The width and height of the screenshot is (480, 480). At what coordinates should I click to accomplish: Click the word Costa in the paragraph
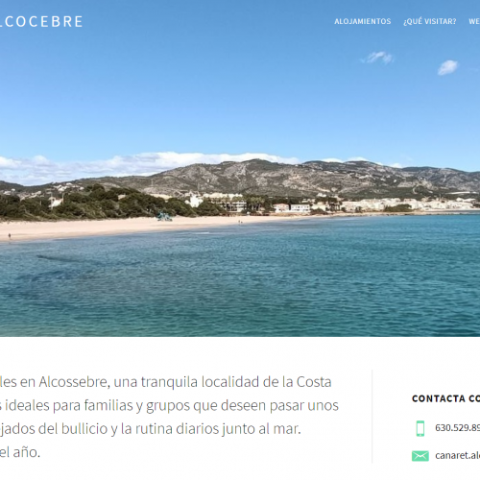click(314, 382)
